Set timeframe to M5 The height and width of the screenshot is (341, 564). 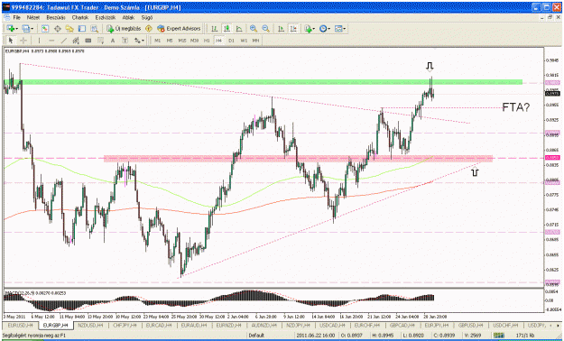[x=170, y=41]
